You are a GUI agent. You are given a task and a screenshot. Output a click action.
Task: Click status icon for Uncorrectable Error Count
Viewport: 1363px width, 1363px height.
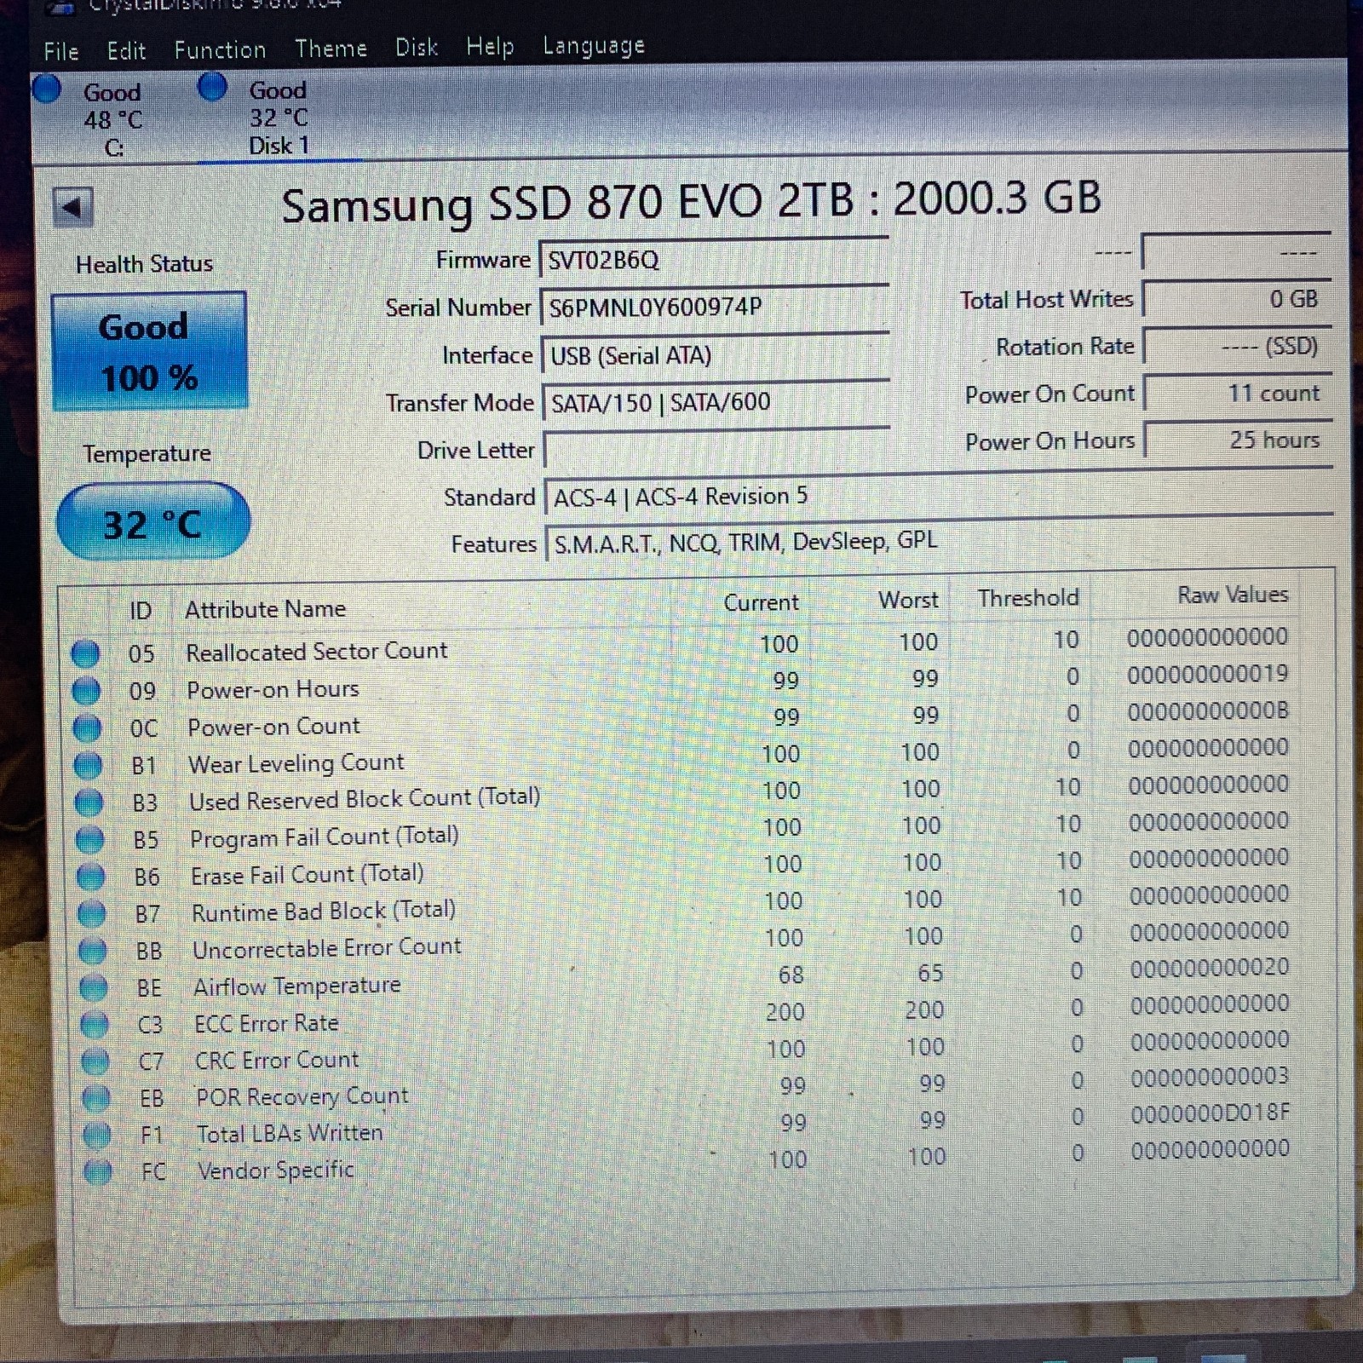92,951
